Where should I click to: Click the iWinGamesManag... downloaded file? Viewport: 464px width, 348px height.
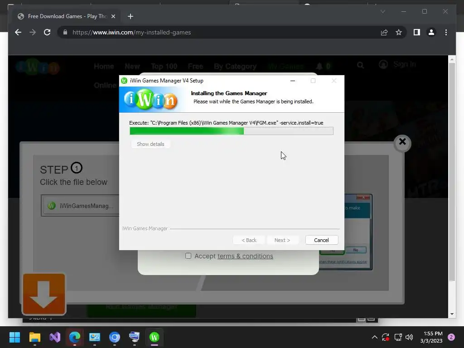(82, 206)
